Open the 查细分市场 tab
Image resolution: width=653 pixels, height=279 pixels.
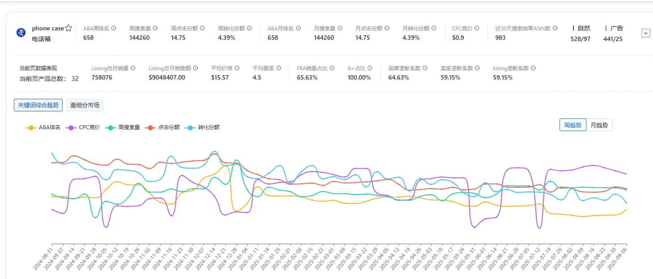tap(85, 105)
